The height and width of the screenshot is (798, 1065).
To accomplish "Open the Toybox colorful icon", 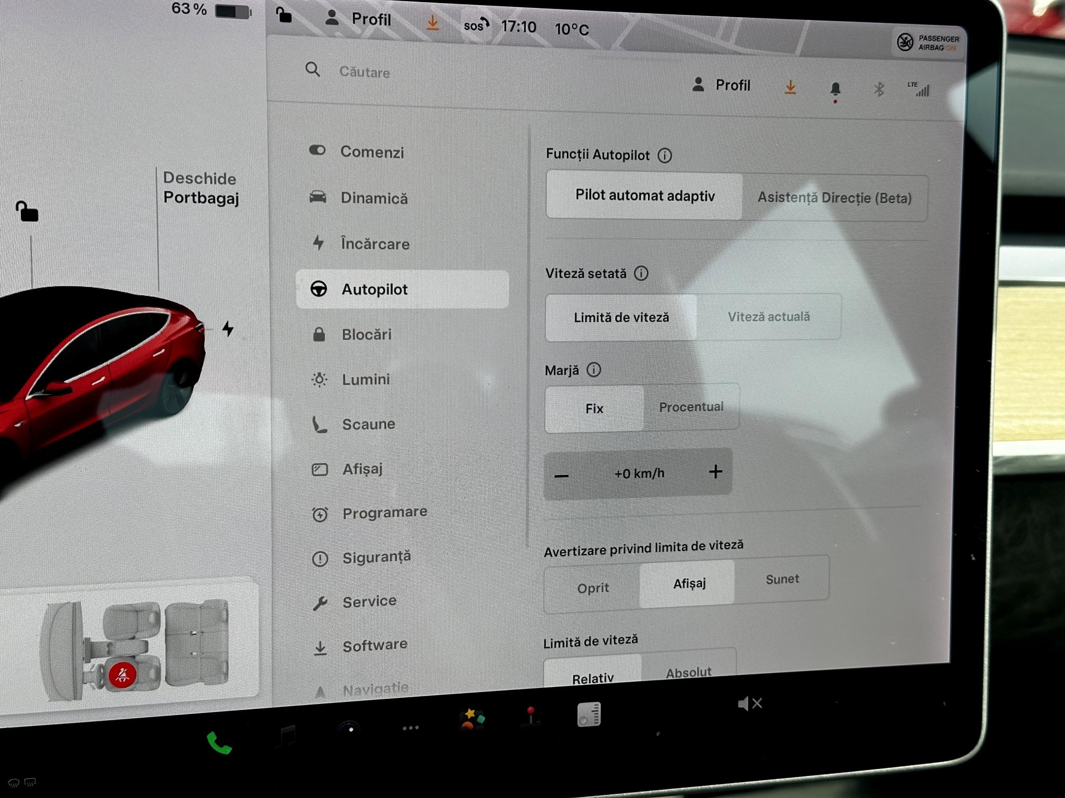I will point(471,720).
